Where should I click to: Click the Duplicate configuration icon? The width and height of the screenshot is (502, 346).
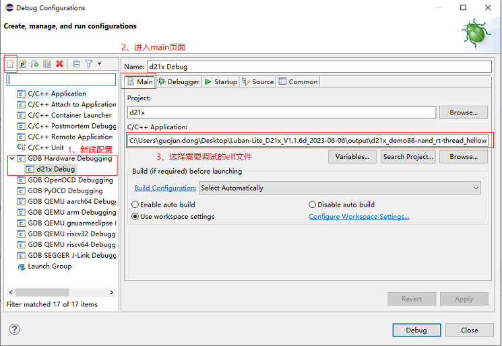[47, 64]
